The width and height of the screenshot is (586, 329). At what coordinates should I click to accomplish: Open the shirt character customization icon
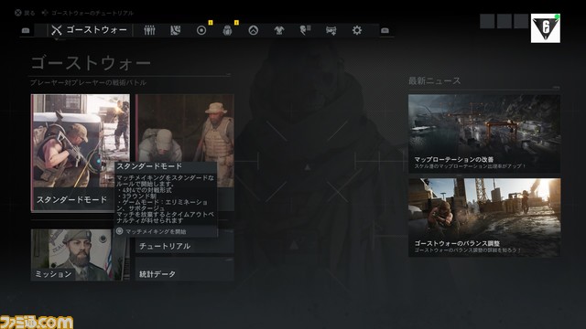click(279, 30)
